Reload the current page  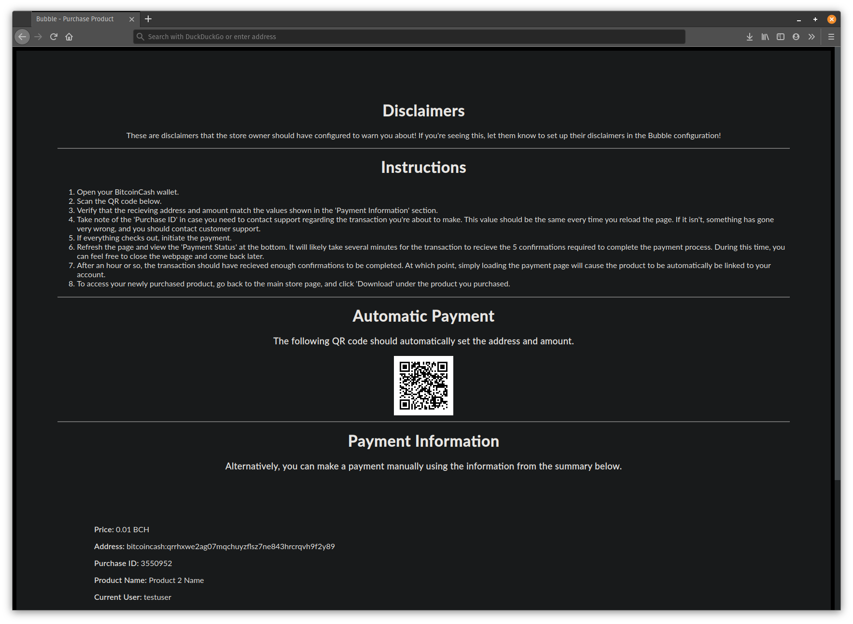coord(54,37)
